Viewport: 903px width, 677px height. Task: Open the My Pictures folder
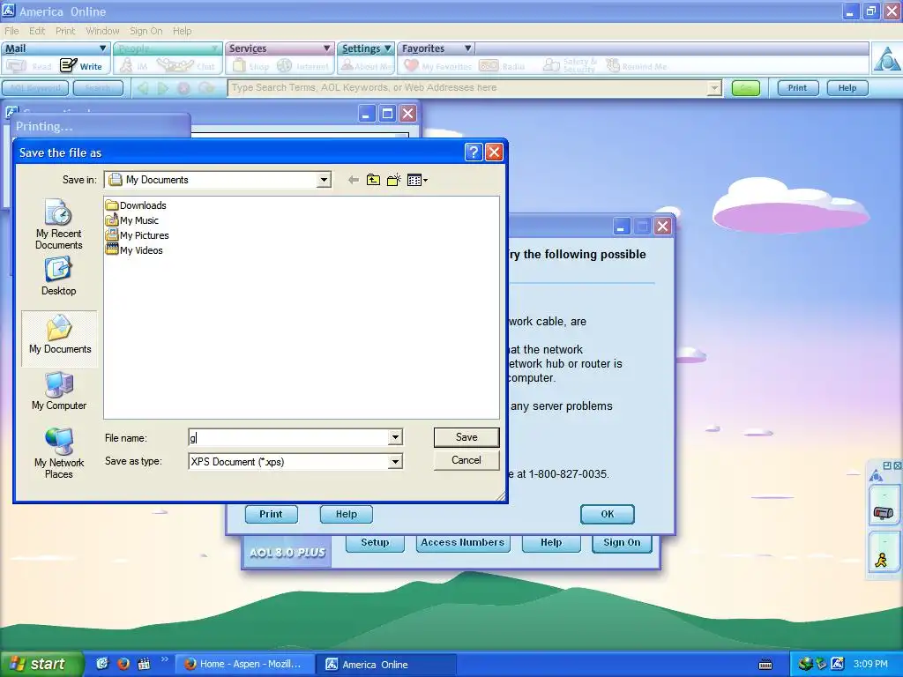138,235
